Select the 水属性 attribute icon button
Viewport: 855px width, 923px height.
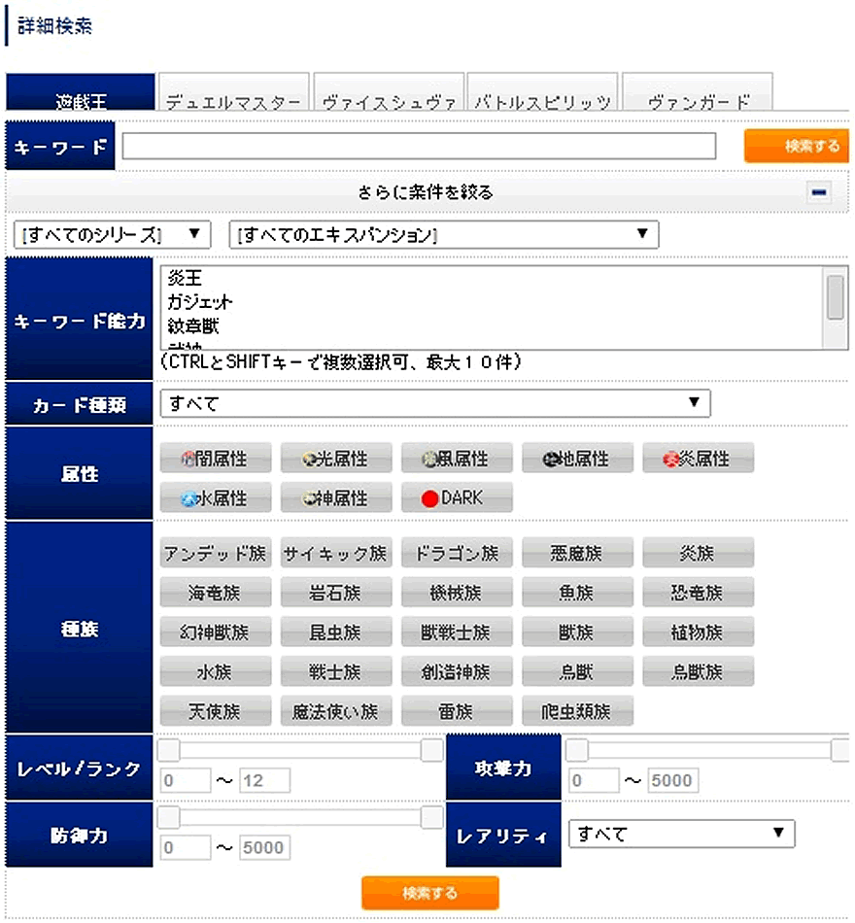216,497
